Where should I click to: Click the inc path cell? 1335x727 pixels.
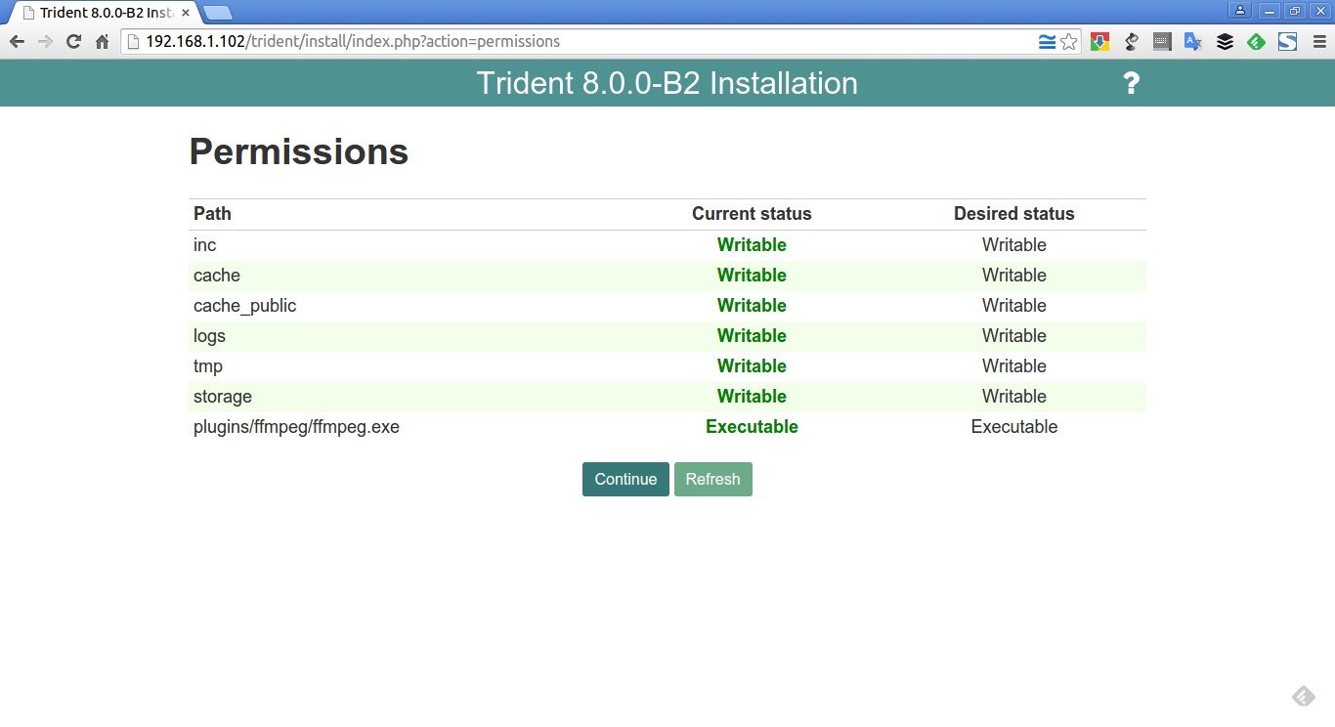click(204, 244)
